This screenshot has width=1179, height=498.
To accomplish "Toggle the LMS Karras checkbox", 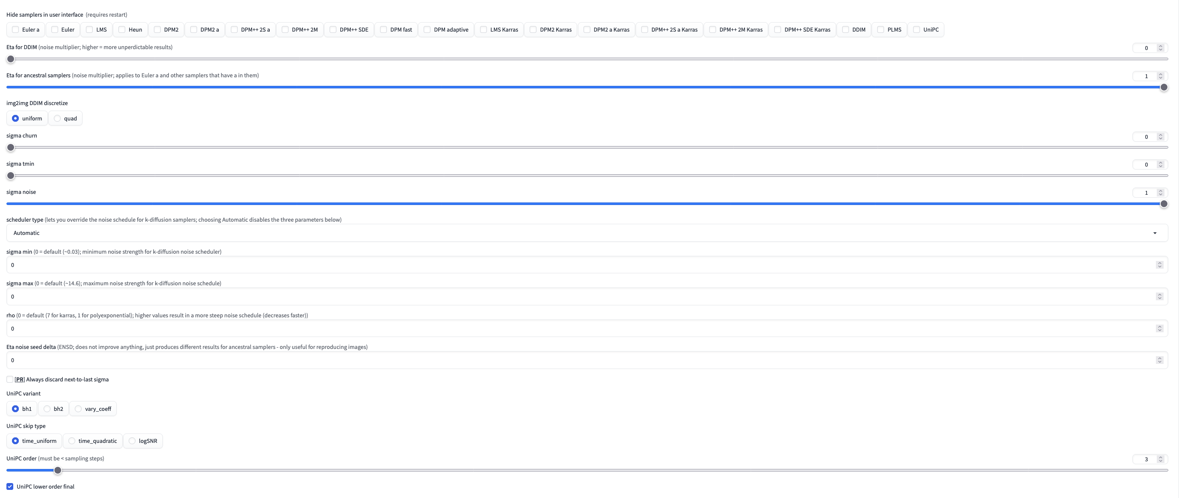I will point(484,29).
